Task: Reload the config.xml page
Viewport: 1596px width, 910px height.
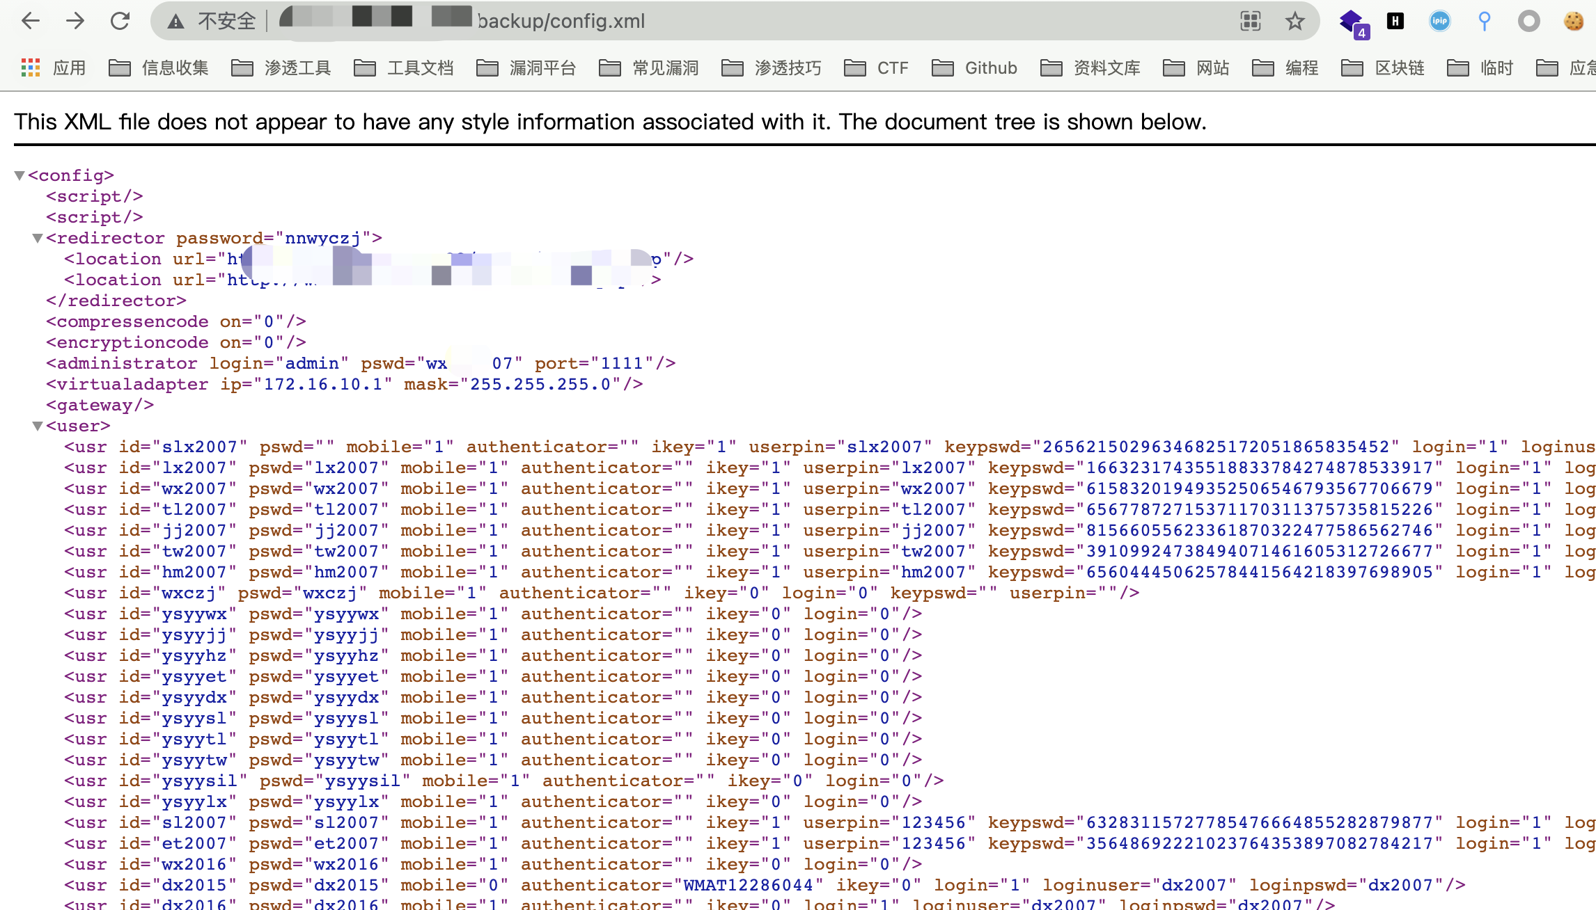Action: coord(120,21)
